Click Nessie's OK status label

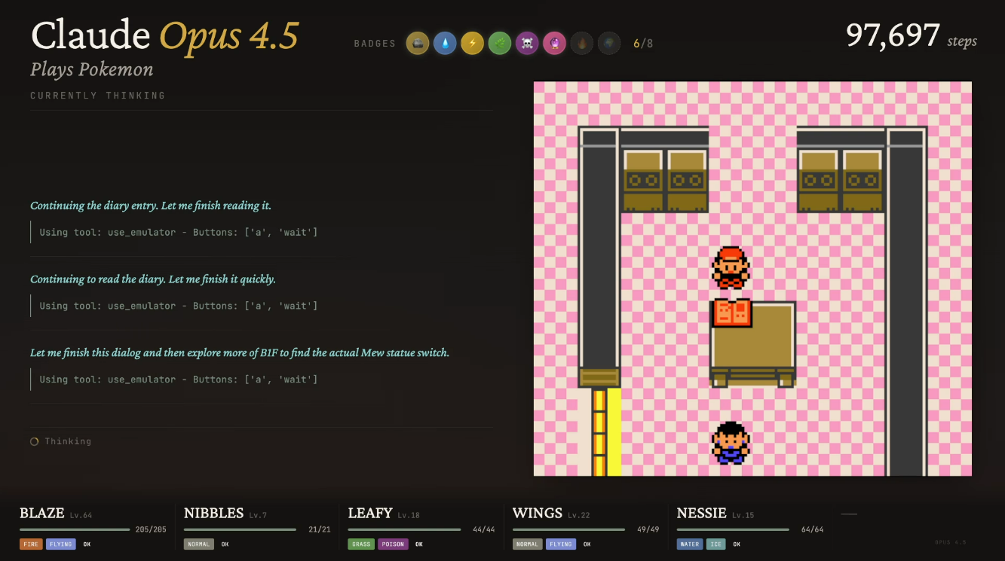(736, 544)
